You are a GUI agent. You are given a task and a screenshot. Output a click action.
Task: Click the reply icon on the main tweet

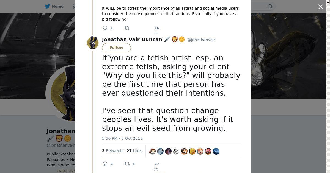point(105,164)
